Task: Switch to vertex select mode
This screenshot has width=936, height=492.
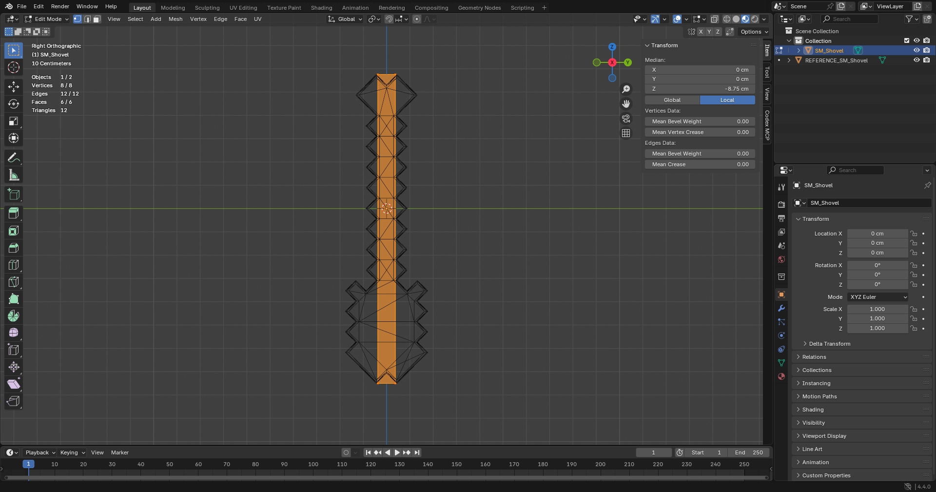Action: coord(78,19)
